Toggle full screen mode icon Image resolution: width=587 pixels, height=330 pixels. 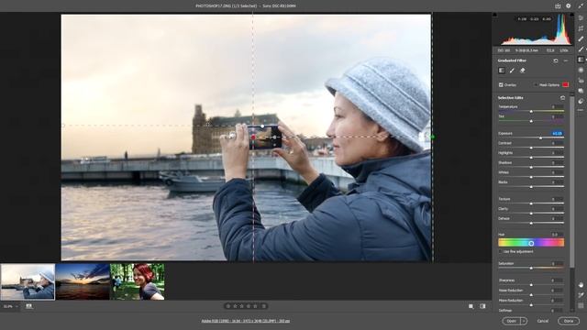tap(581, 6)
